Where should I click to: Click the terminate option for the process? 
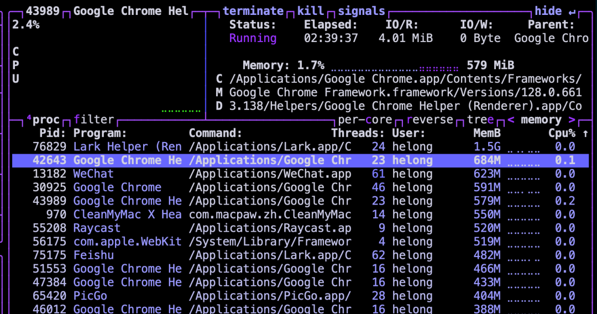pyautogui.click(x=253, y=11)
